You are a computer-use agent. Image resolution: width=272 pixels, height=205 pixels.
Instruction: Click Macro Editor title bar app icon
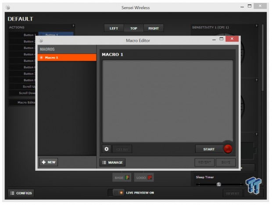point(41,40)
